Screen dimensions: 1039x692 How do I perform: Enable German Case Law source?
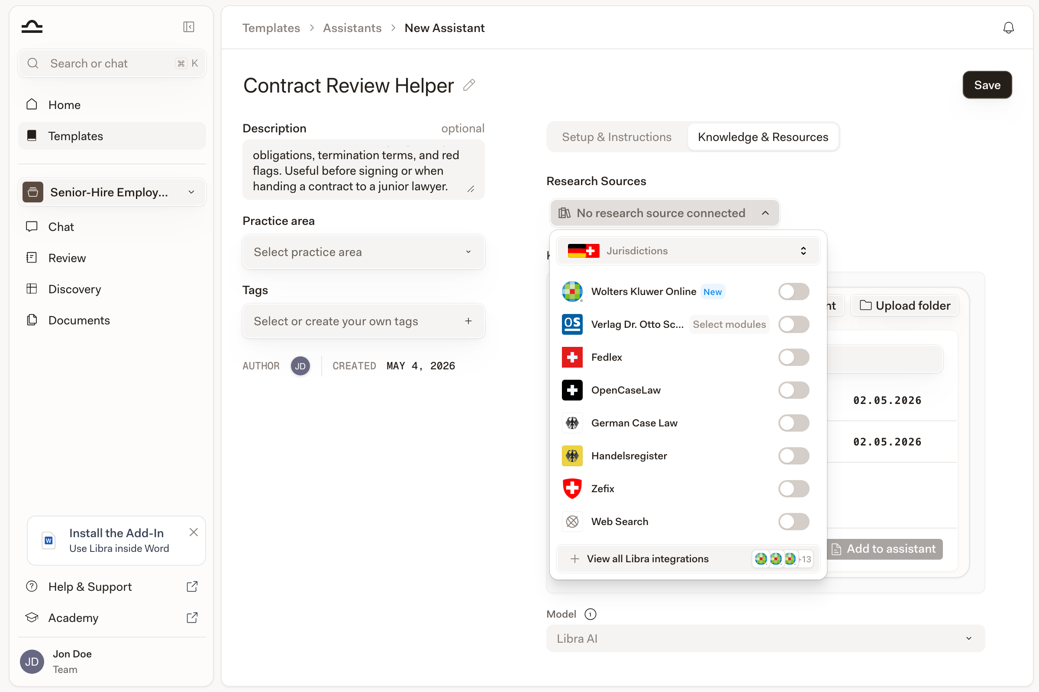point(794,423)
